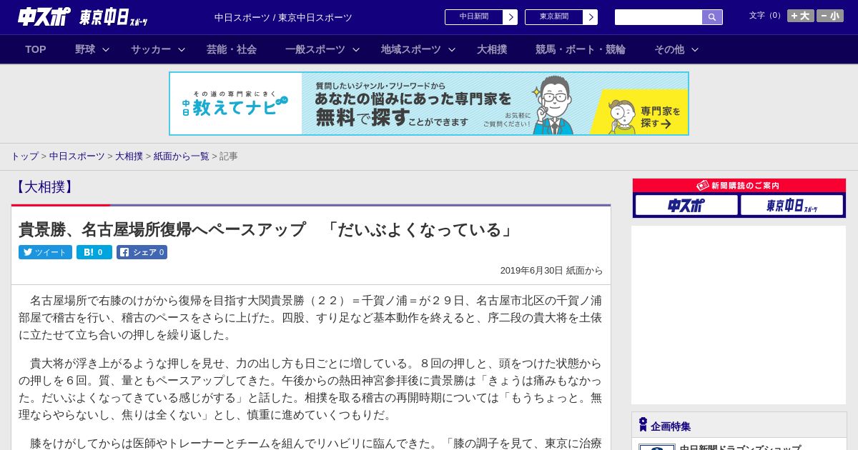The height and width of the screenshot is (450, 858).
Task: Click the arrow beside 東京新聞
Action: [591, 17]
